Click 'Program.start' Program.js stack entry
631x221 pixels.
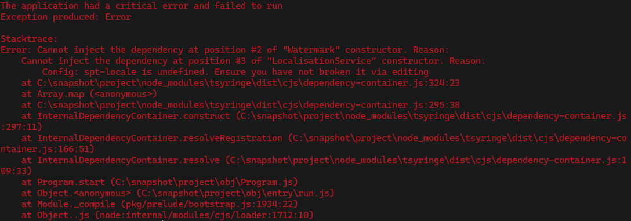click(159, 182)
